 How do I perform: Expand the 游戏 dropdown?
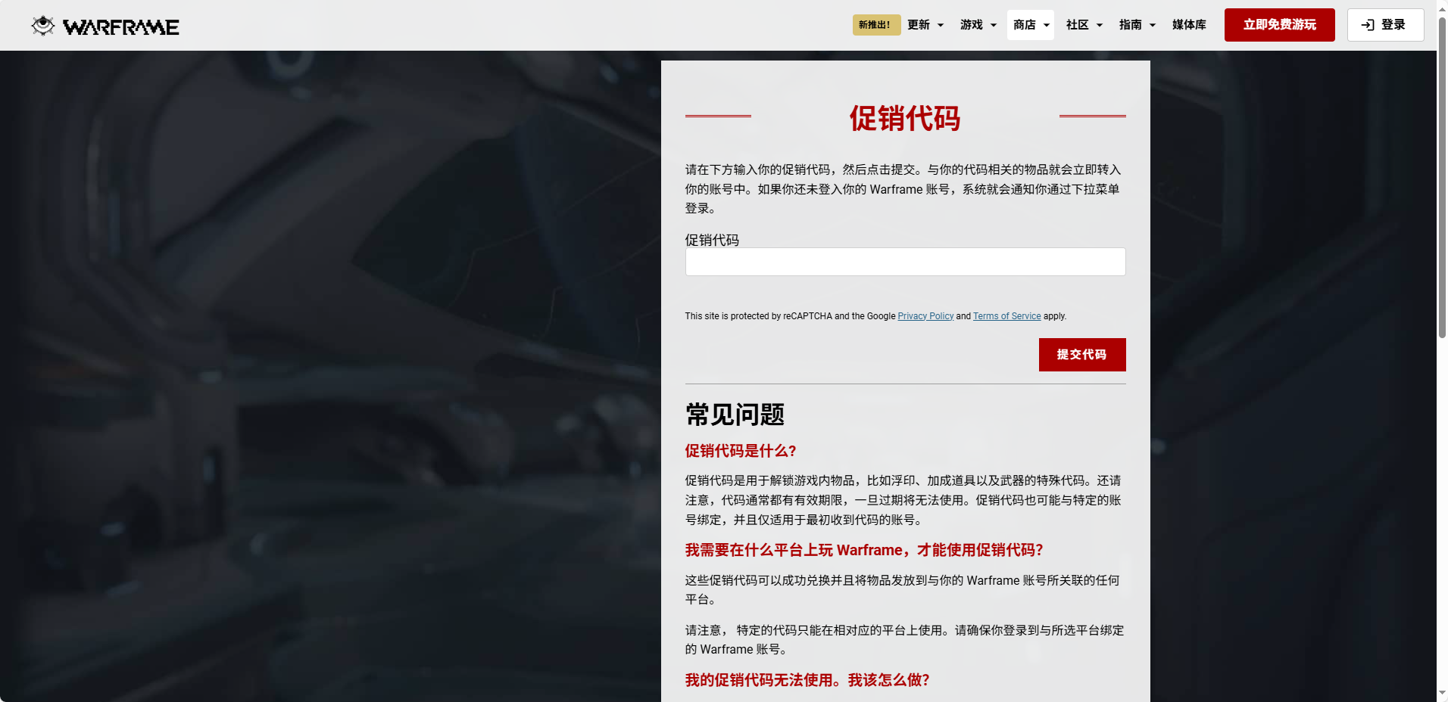tap(978, 25)
